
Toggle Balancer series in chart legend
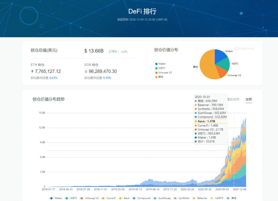pyautogui.click(x=199, y=198)
